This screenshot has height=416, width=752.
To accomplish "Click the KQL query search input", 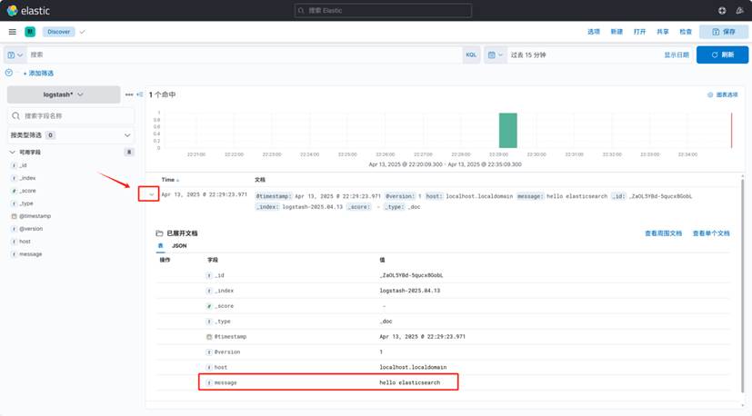I will pyautogui.click(x=245, y=54).
